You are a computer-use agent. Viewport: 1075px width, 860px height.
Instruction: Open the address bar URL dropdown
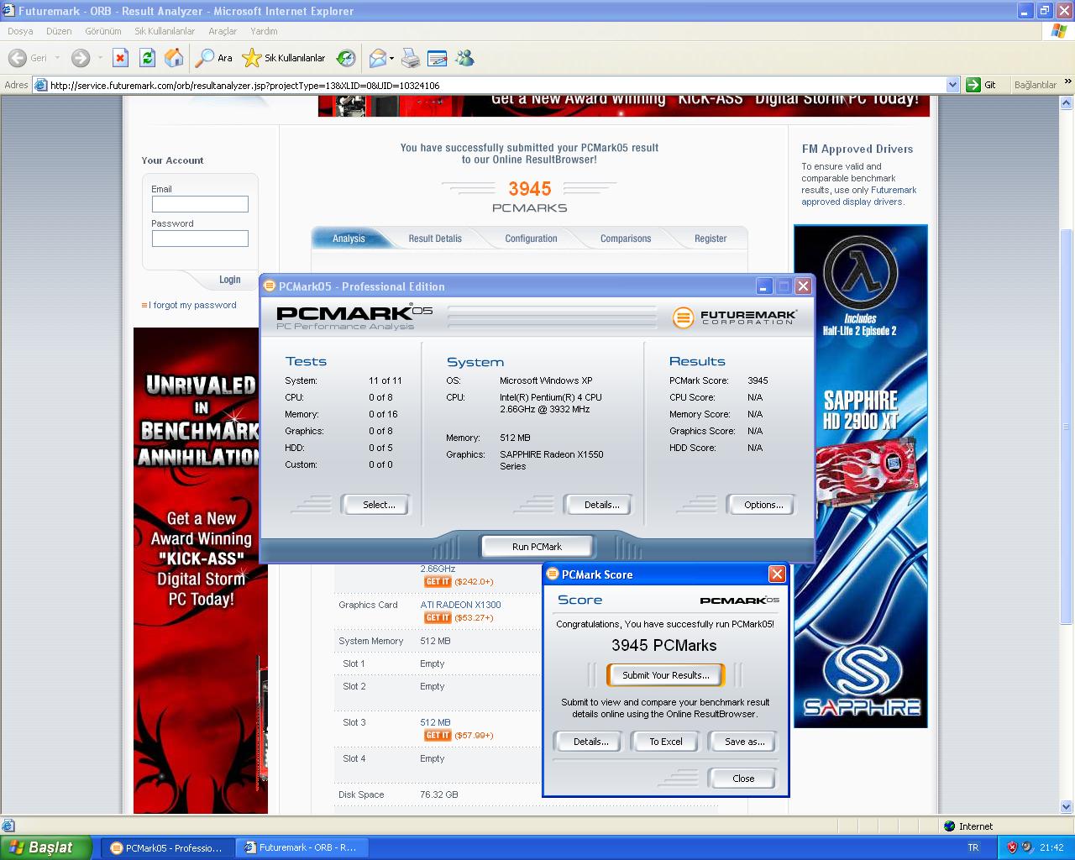(952, 85)
